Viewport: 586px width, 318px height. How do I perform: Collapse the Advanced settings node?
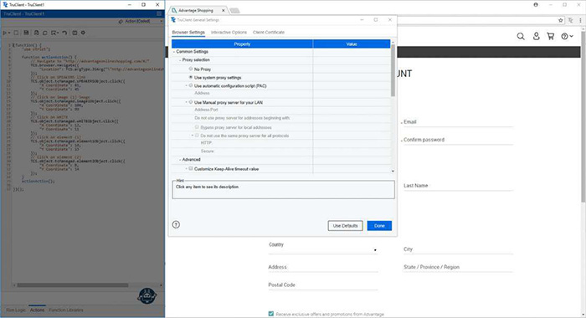[x=180, y=160]
